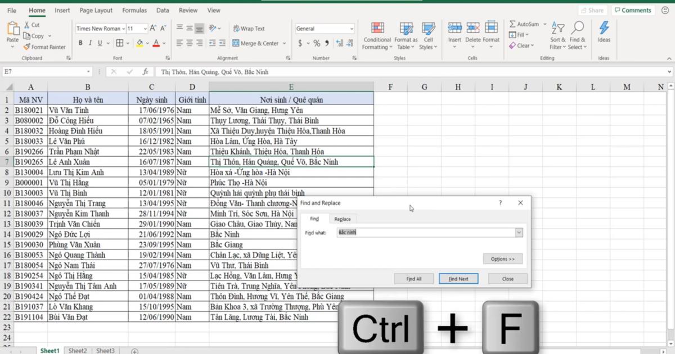This screenshot has width=675, height=354.
Task: Click AutoSum sigma button
Action: point(524,25)
